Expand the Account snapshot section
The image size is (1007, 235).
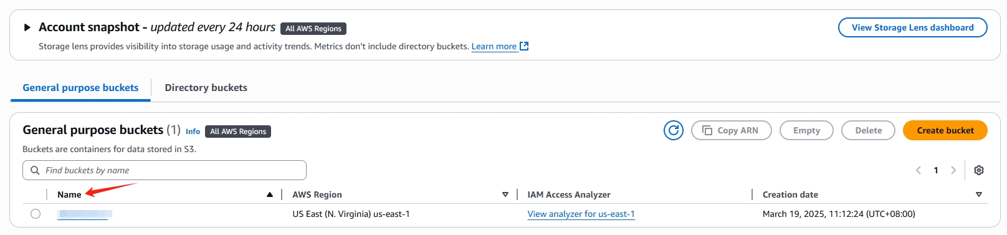(x=27, y=27)
